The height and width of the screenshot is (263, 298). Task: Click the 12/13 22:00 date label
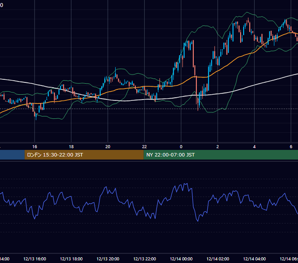(145, 259)
